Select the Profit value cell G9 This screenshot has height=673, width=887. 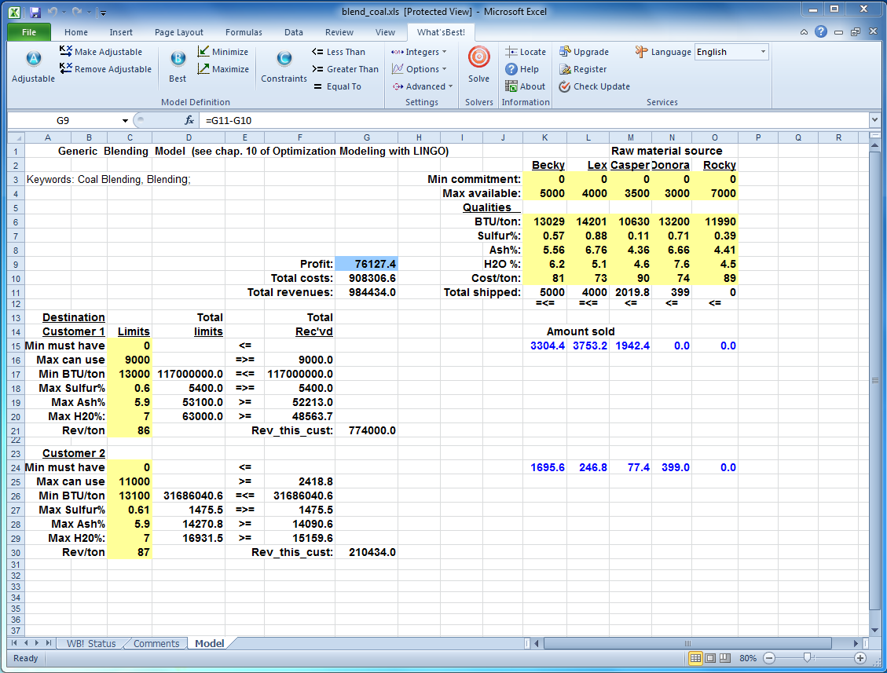pos(365,264)
